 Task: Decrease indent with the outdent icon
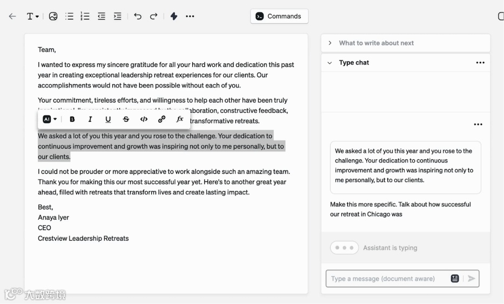click(101, 16)
